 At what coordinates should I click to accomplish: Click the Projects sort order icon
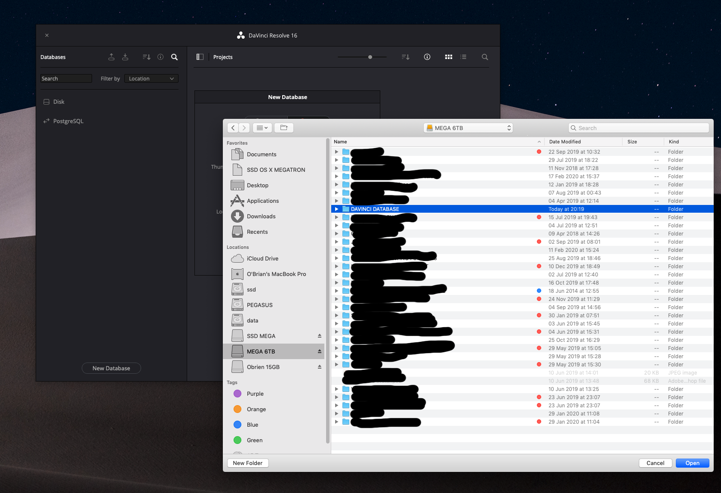406,57
